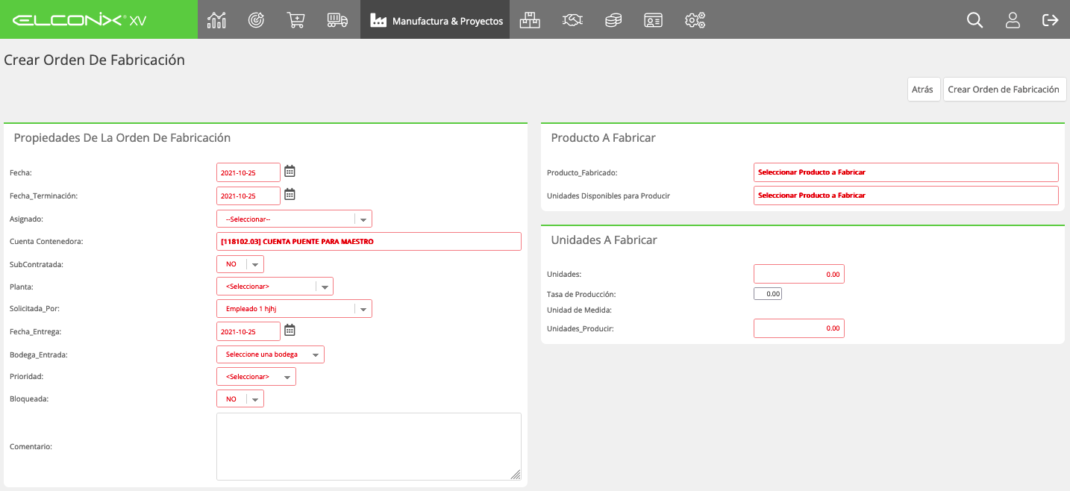
Task: Click the search magnifier icon
Action: [974, 20]
